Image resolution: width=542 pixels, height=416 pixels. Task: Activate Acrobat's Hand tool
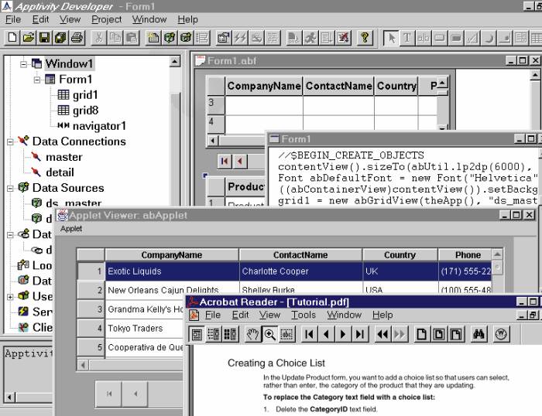pos(253,334)
